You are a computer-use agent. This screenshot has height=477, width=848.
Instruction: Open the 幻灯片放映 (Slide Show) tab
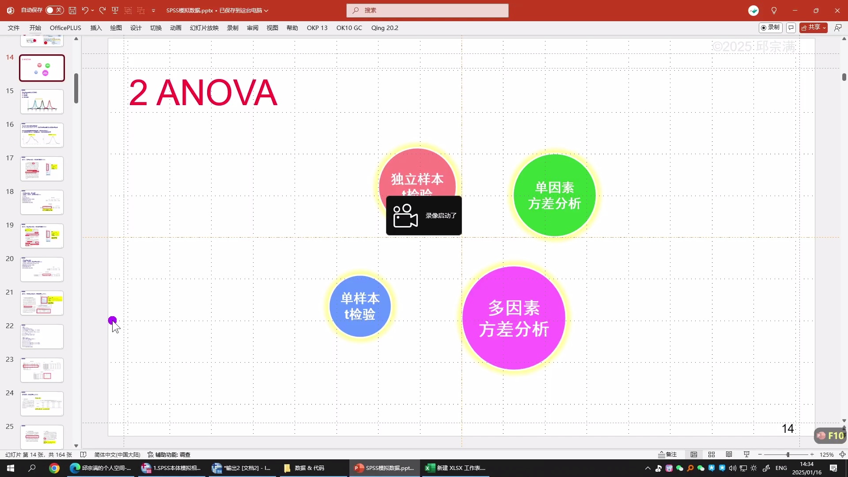click(204, 28)
